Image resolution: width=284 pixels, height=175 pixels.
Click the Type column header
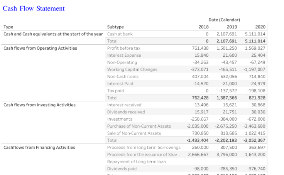click(8, 27)
